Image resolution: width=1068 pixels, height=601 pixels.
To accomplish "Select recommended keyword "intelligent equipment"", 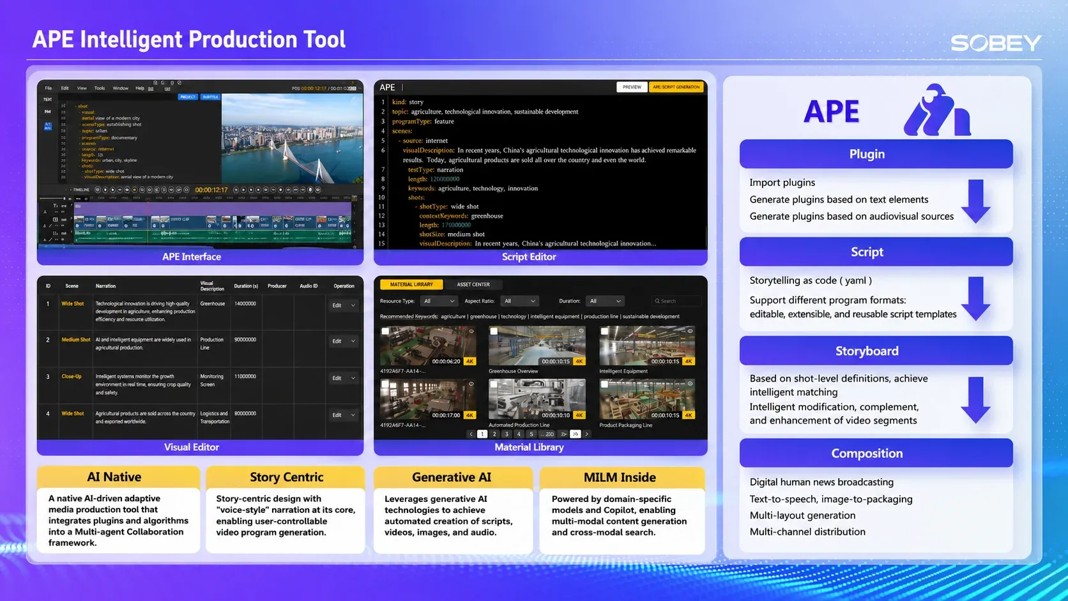I will pos(555,317).
